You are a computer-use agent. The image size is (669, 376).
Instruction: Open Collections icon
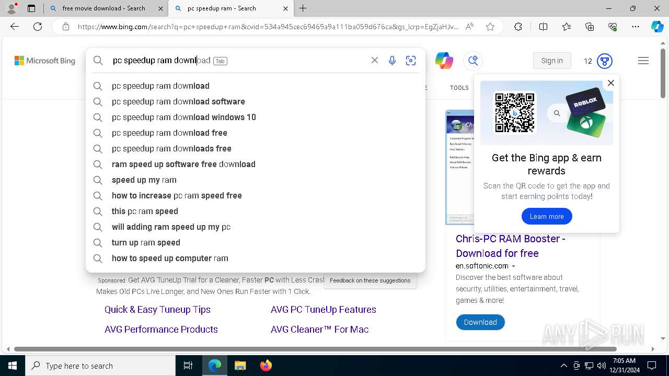click(x=590, y=27)
